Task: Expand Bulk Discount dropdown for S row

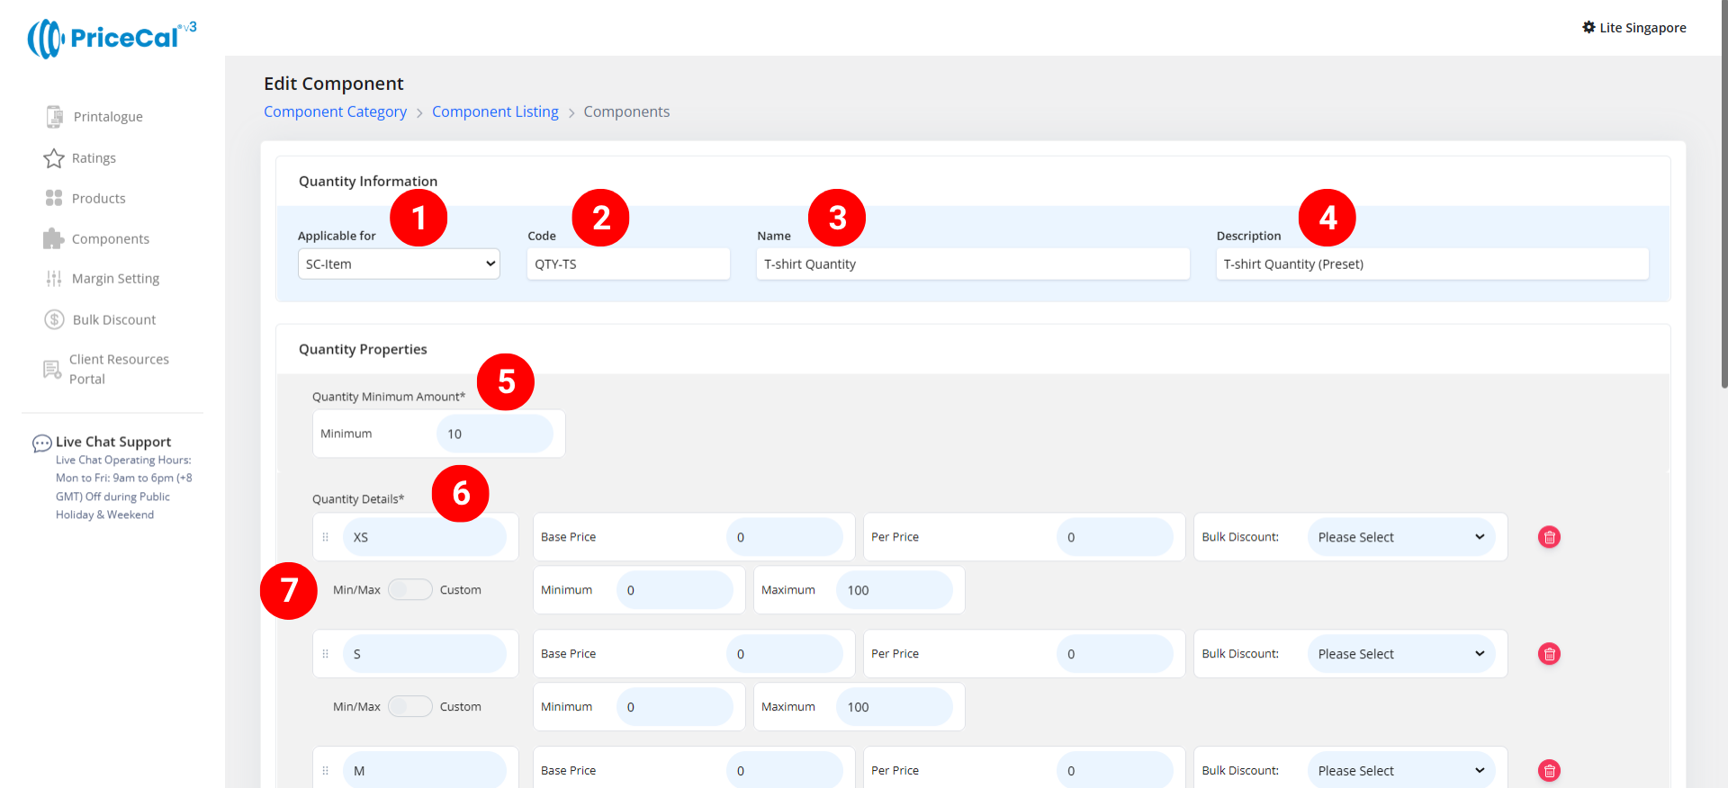Action: pos(1400,654)
